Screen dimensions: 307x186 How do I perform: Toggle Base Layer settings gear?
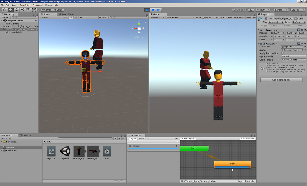(x=177, y=146)
